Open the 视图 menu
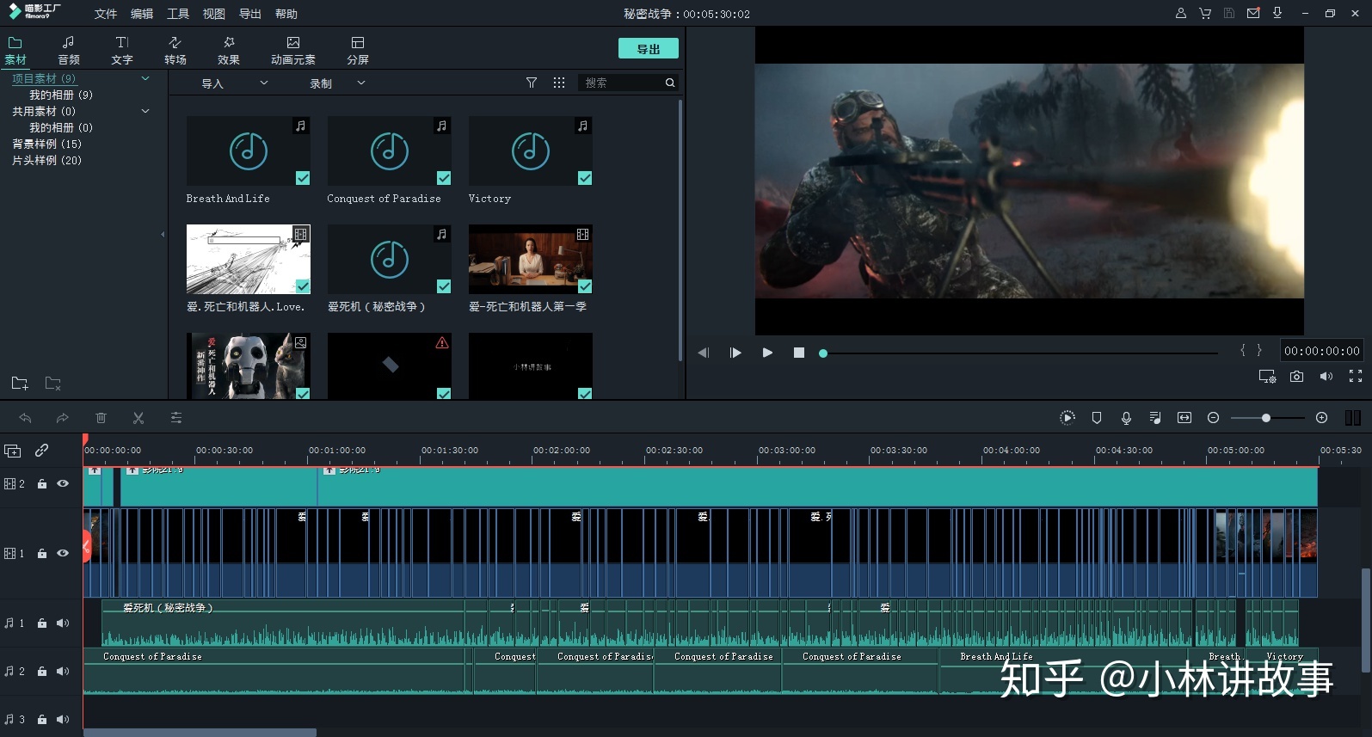 point(214,14)
